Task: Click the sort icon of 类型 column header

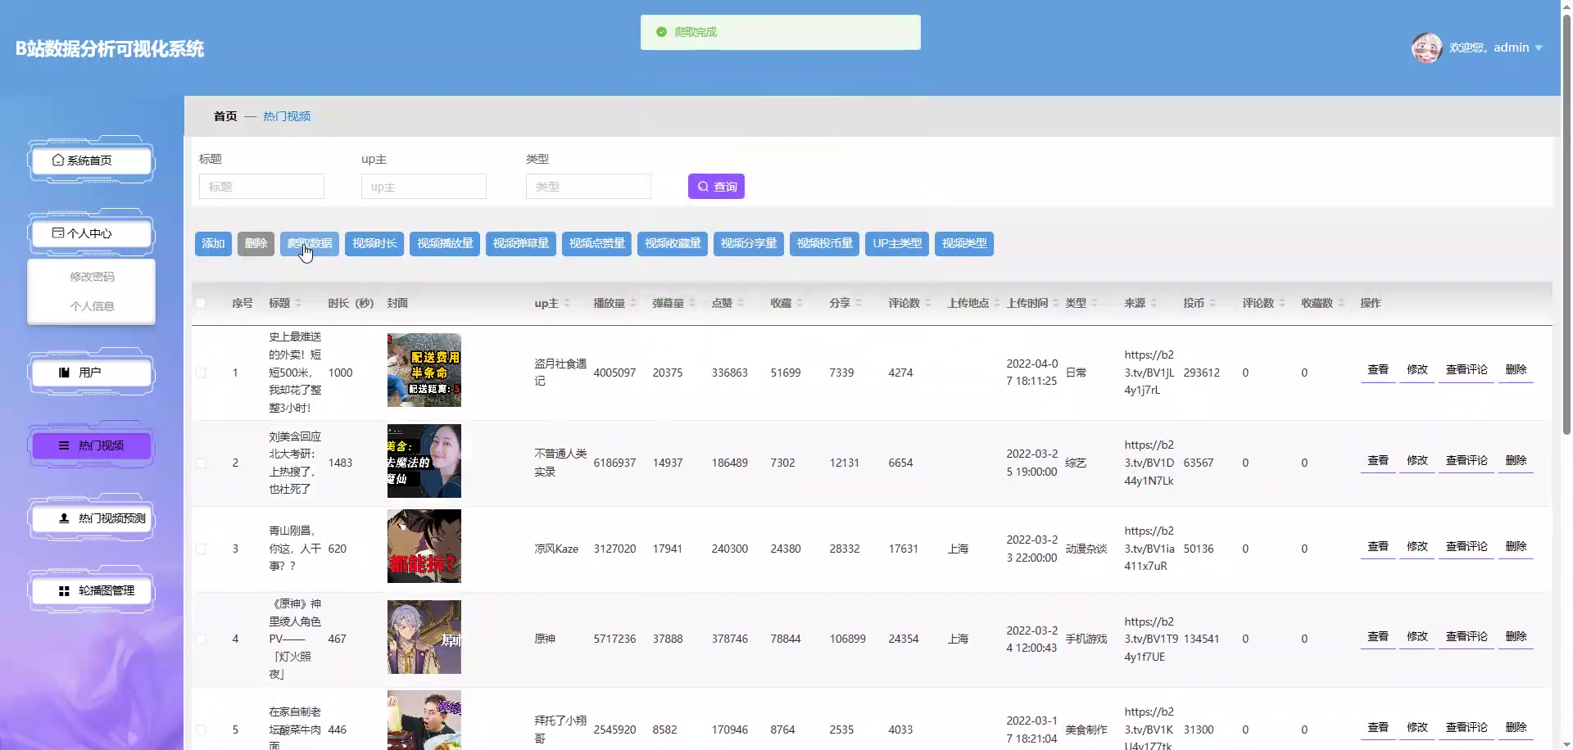Action: tap(1095, 303)
